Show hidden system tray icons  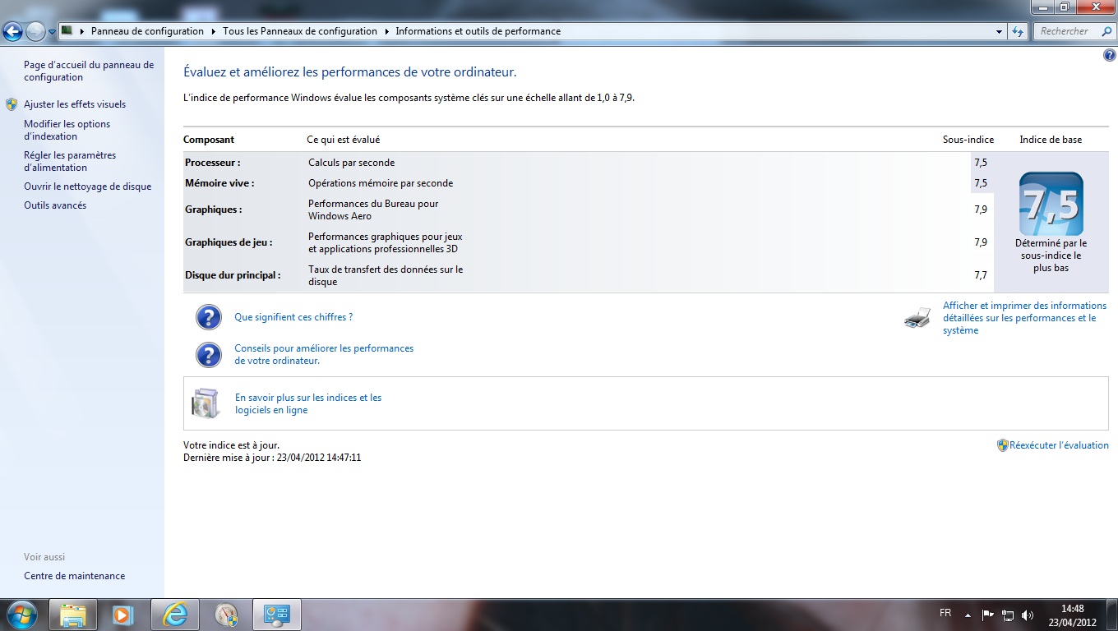click(x=968, y=615)
